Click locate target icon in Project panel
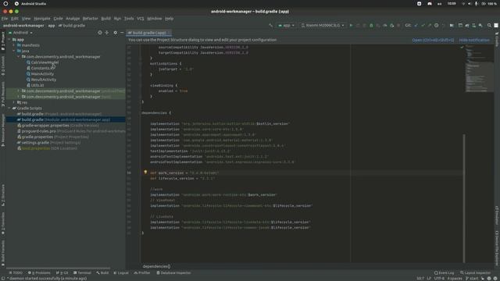Screen dimensions: 500x281 (x=100, y=33)
